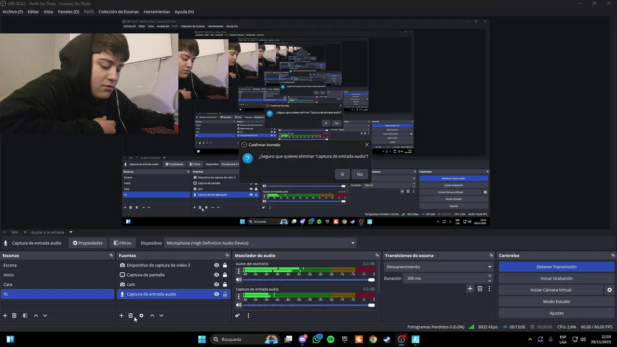Add a new source in Fuentes

121,316
